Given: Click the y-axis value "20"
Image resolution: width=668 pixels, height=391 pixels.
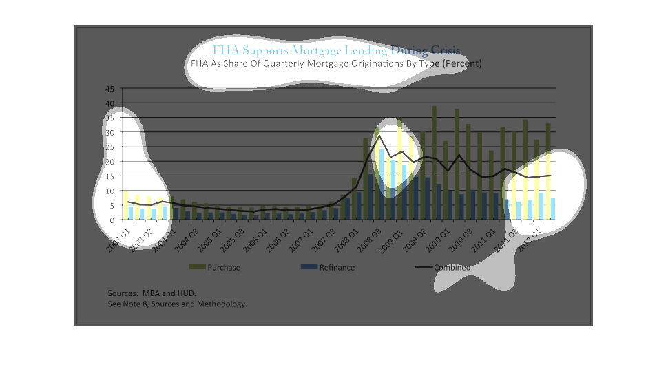Looking at the screenshot, I should [110, 162].
